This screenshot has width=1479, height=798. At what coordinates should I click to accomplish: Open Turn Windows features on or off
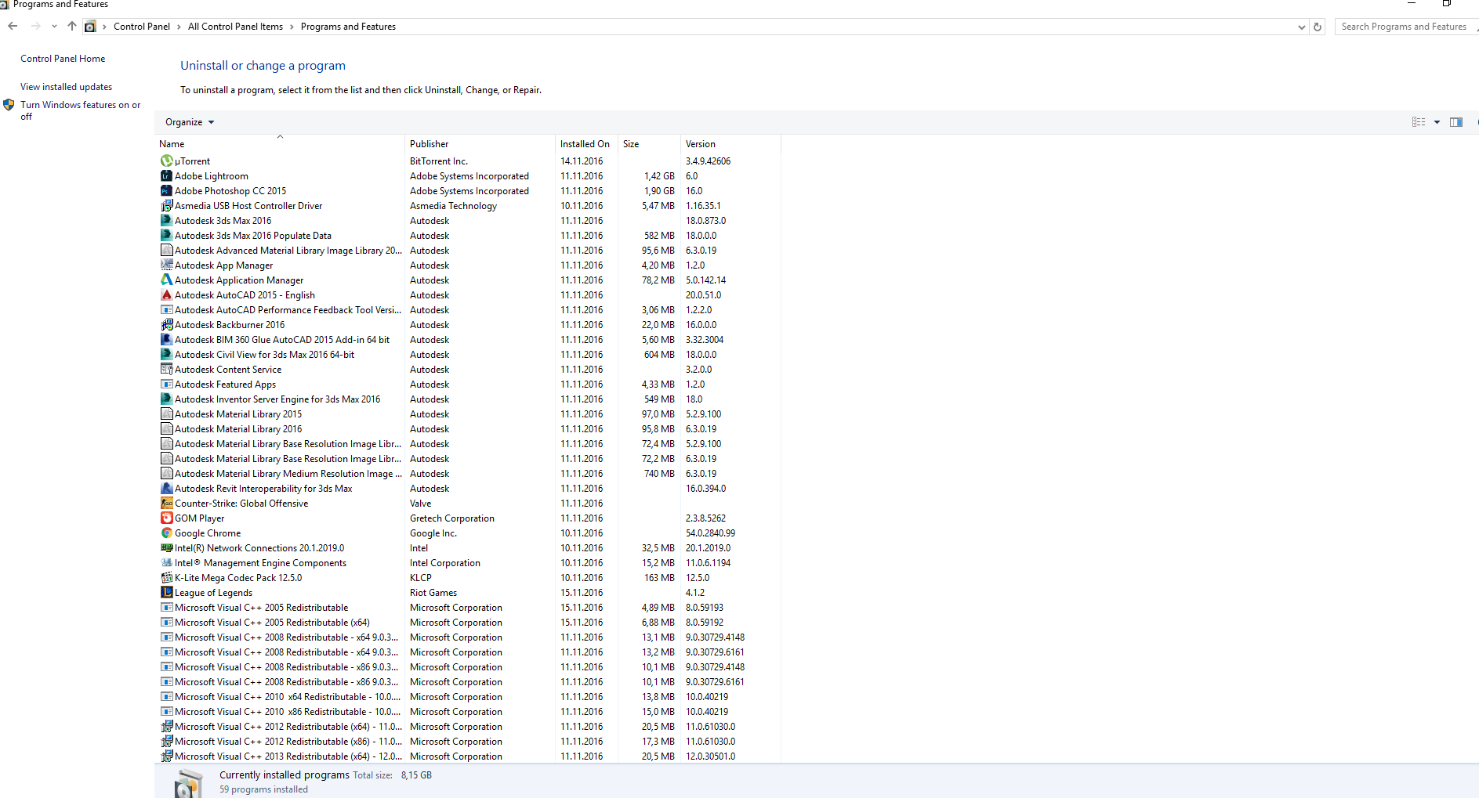(x=80, y=110)
